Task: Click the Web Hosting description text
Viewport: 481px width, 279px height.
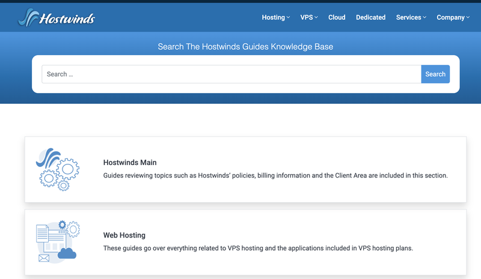Action: tap(258, 248)
